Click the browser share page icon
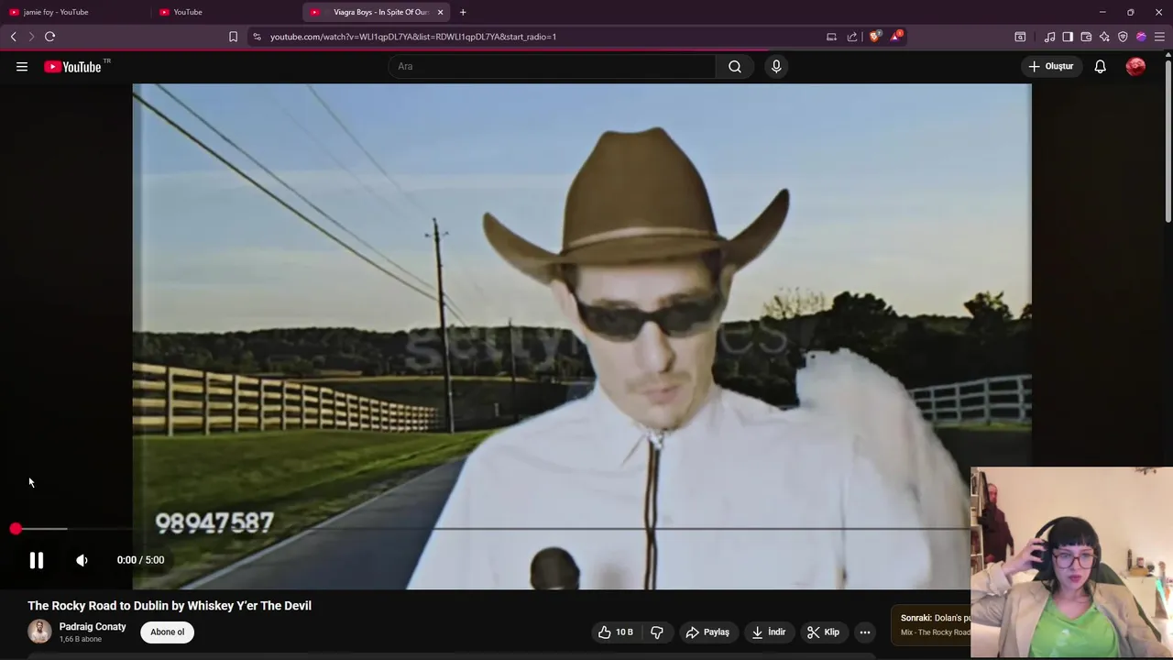The width and height of the screenshot is (1173, 660). 852,37
